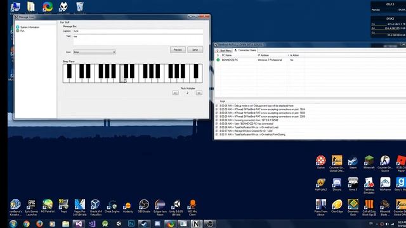Increase pitch multiplier with >> button

point(199,93)
